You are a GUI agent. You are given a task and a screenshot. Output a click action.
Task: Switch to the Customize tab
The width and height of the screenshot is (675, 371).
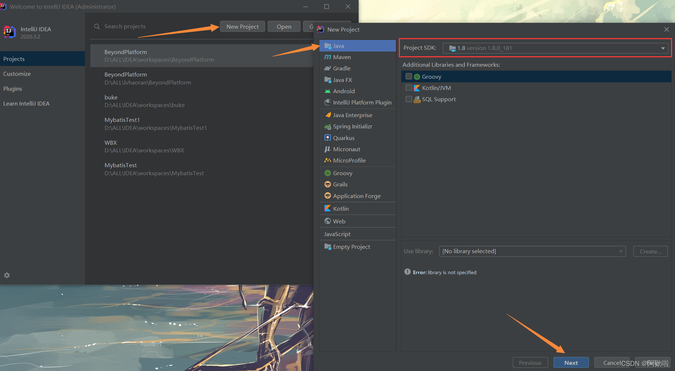tap(42, 74)
